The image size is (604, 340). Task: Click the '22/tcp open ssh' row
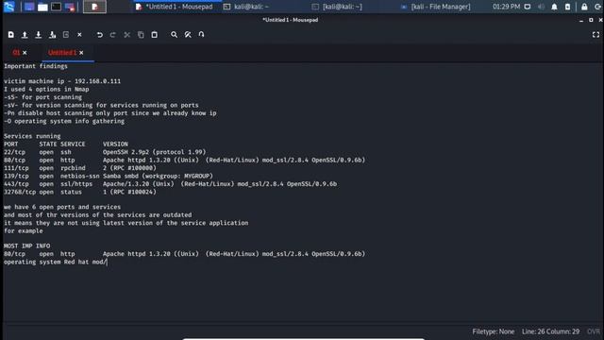tap(105, 152)
